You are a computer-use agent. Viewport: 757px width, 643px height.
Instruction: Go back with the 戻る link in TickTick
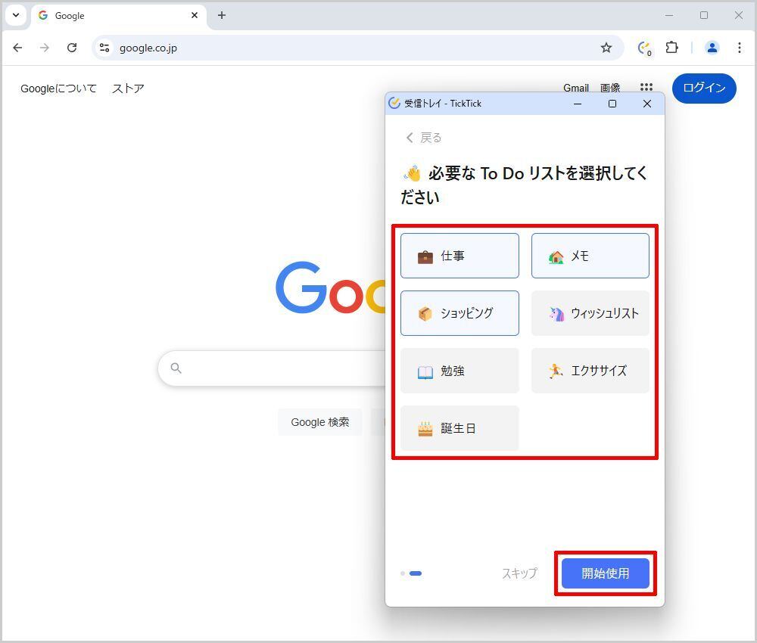[423, 138]
